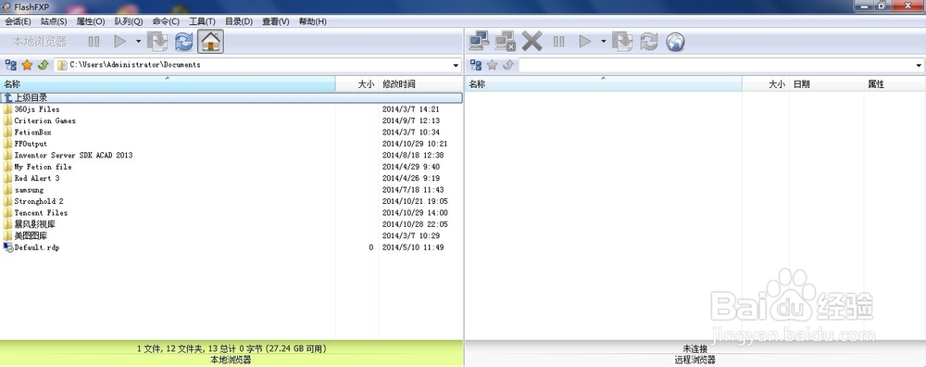Refresh the remote browser list
926x367 pixels.
coord(649,42)
